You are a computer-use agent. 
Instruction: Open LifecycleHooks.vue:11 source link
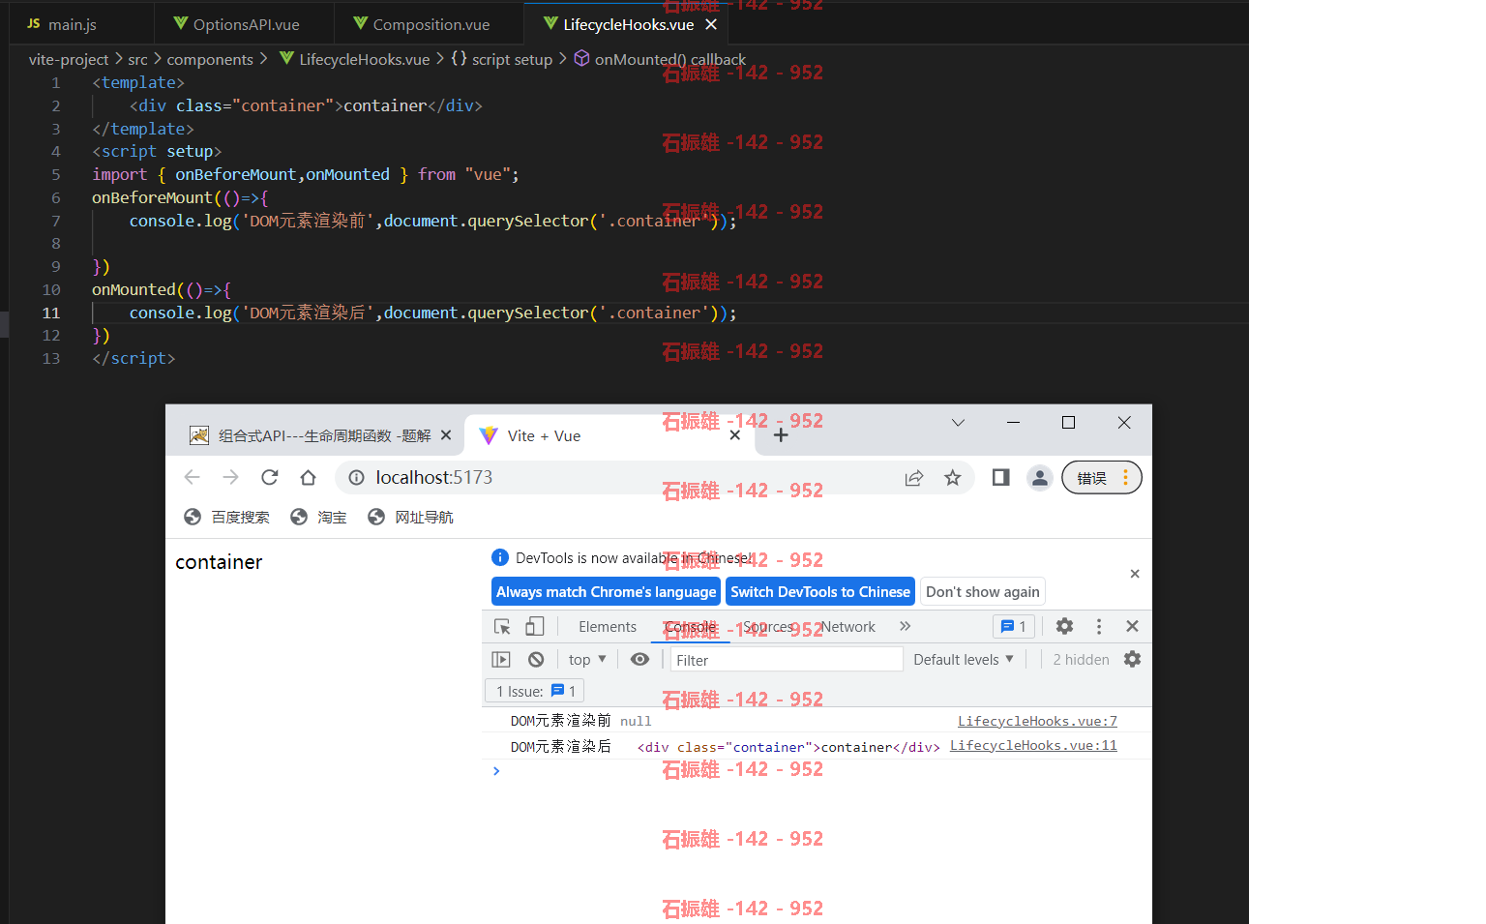[1033, 745]
